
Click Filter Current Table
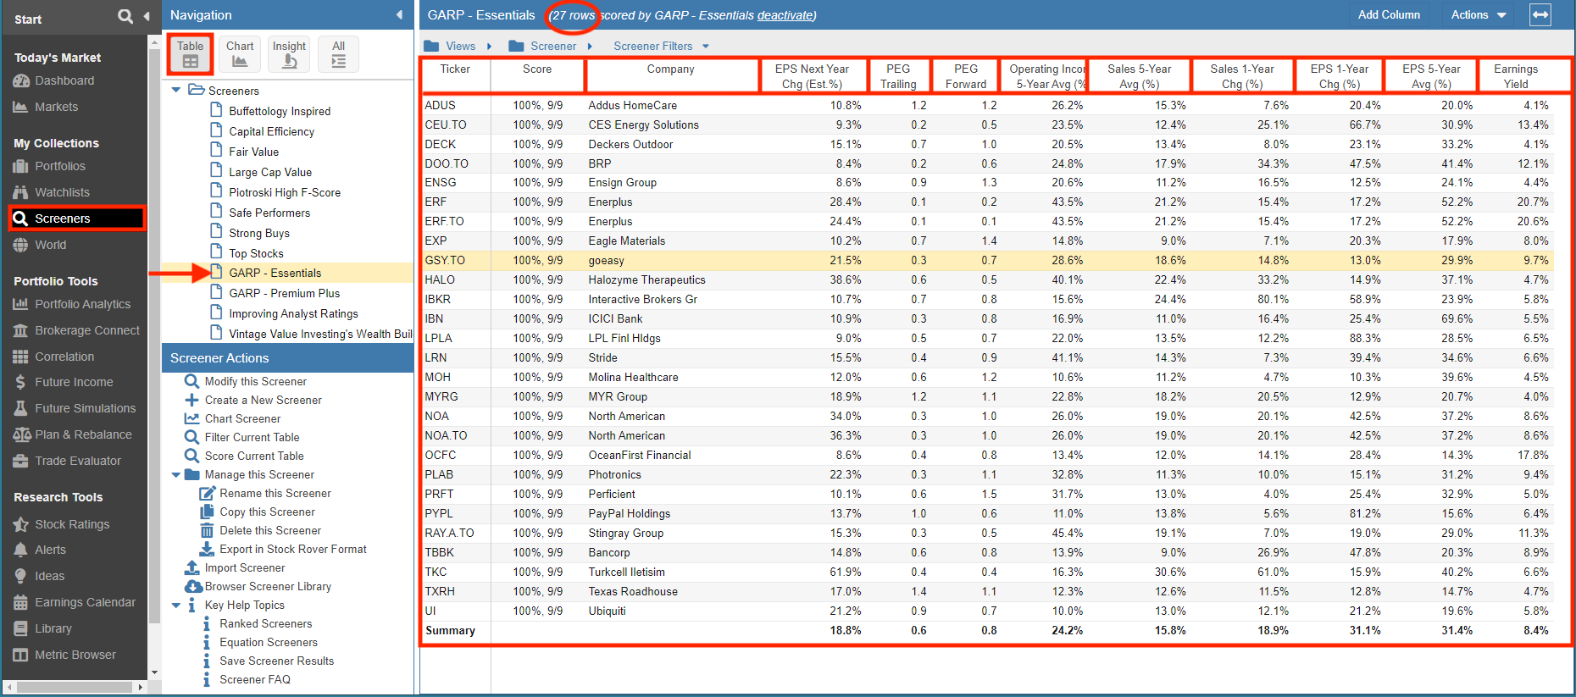click(252, 437)
